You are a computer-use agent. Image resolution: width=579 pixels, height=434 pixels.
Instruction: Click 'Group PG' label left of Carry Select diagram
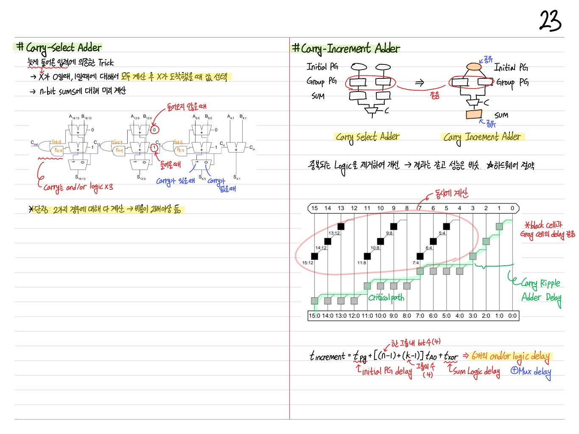click(322, 81)
